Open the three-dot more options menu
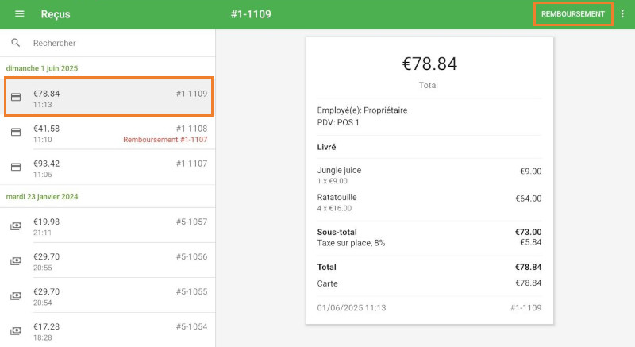 pos(622,14)
